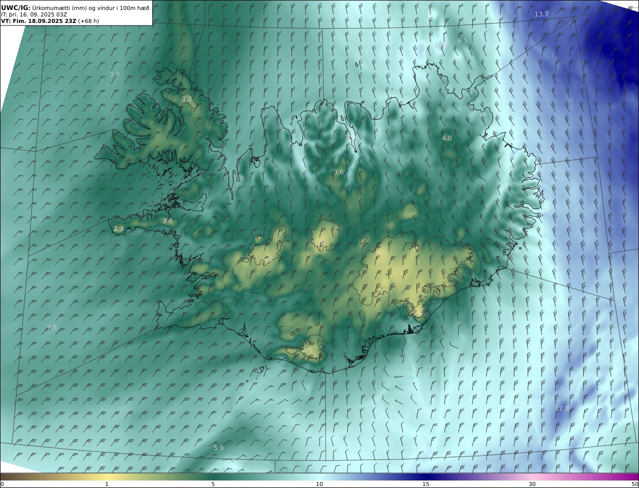Image resolution: width=639 pixels, height=488 pixels.
Task: Select the 7.2 value label
Action: coord(115,75)
